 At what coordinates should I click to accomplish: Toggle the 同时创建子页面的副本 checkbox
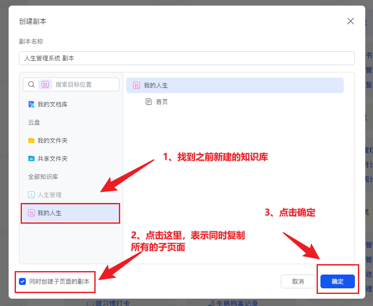coord(22,281)
